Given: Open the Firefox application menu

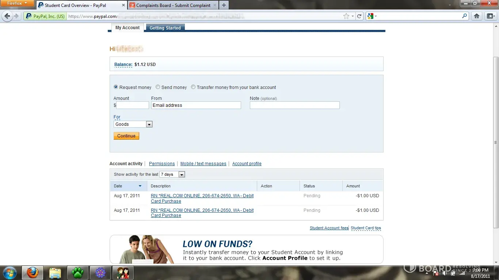Looking at the screenshot, I should pyautogui.click(x=17, y=3).
